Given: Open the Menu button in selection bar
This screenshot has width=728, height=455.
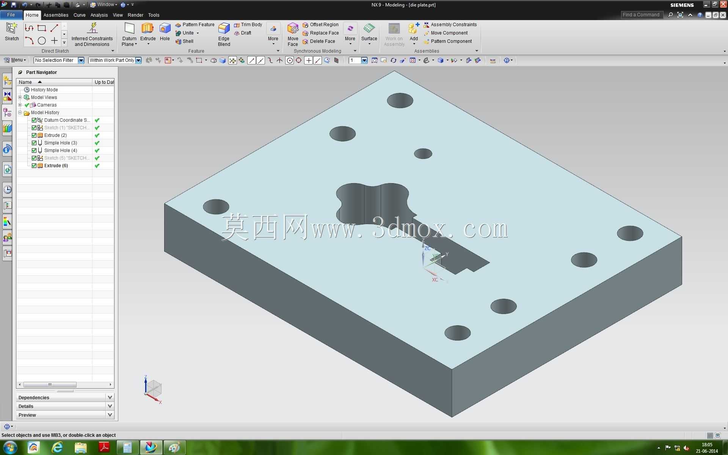Looking at the screenshot, I should (15, 60).
